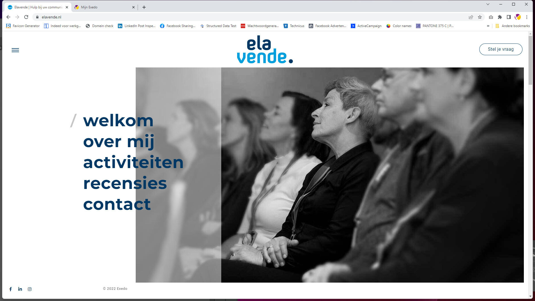The image size is (535, 301).
Task: Bookmark this page with the star icon
Action: pyautogui.click(x=480, y=17)
